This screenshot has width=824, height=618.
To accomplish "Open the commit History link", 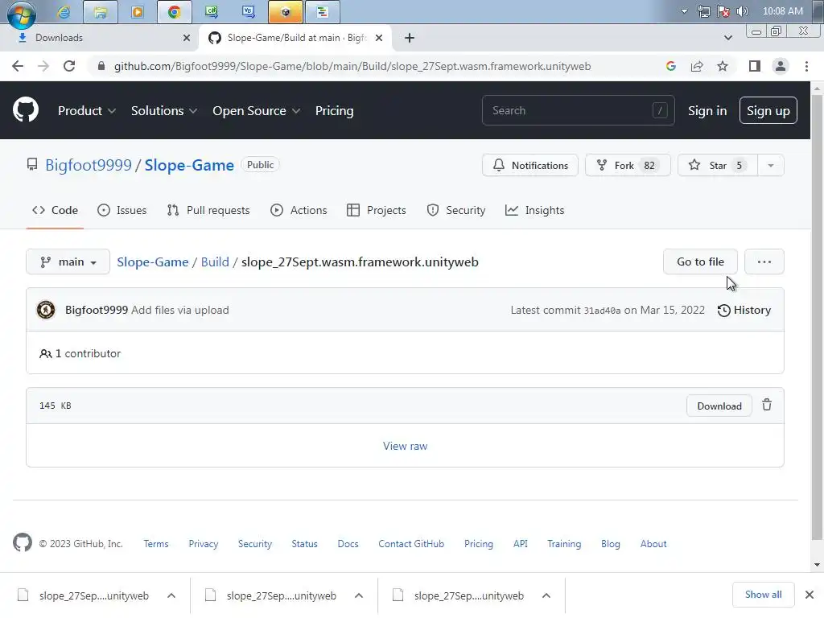I will click(744, 310).
